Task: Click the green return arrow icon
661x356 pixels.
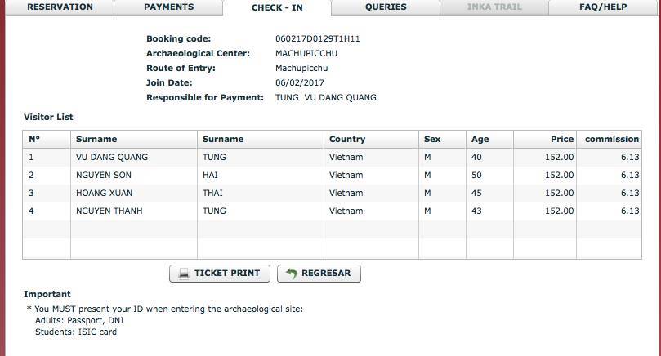Action: [292, 274]
